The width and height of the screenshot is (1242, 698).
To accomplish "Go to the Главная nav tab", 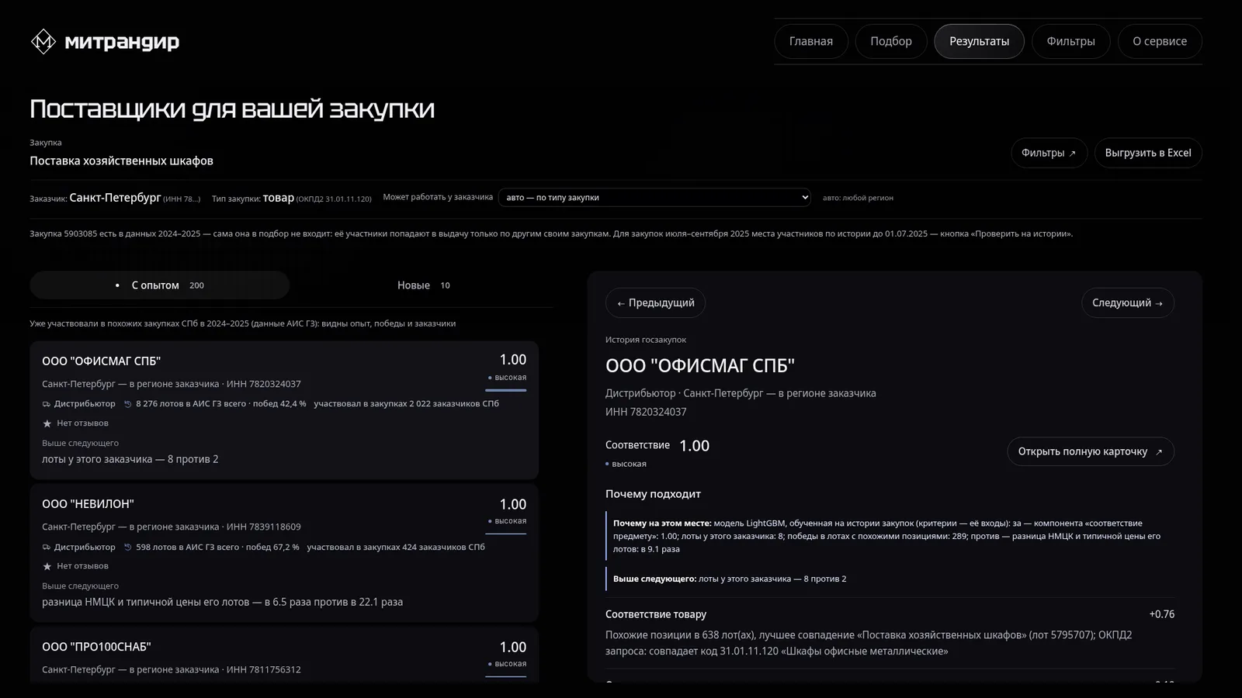I will 811,41.
